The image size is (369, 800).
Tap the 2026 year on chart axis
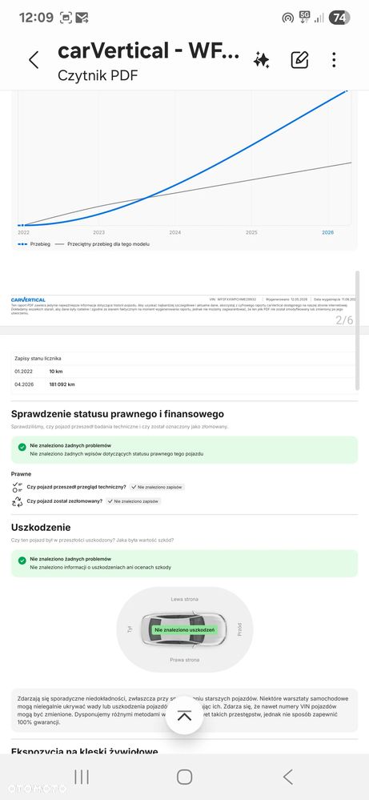click(327, 232)
